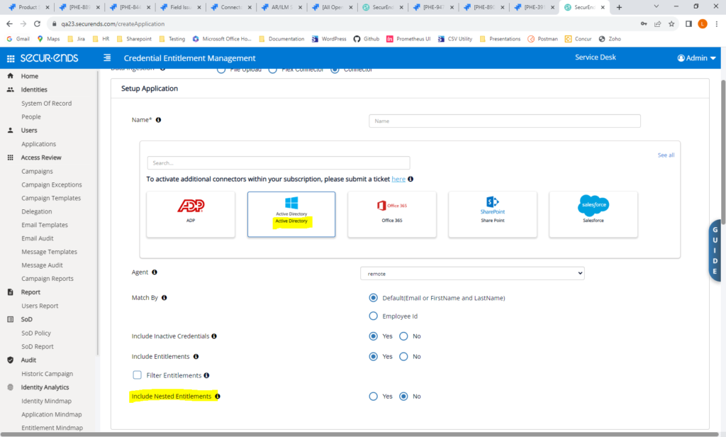
Task: Select the ADP connector card
Action: coord(191,214)
